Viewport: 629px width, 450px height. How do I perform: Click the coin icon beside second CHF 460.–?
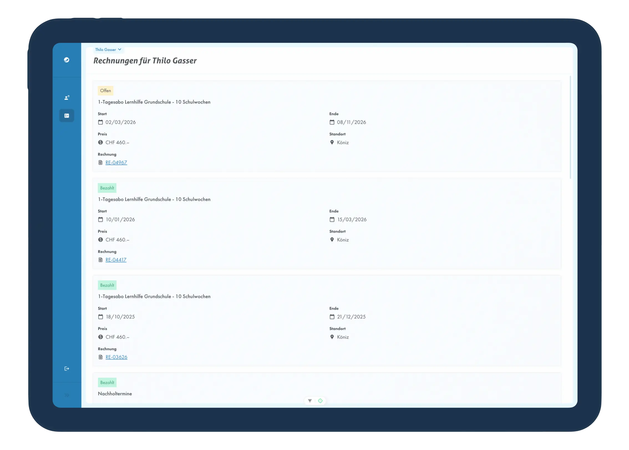tap(100, 240)
